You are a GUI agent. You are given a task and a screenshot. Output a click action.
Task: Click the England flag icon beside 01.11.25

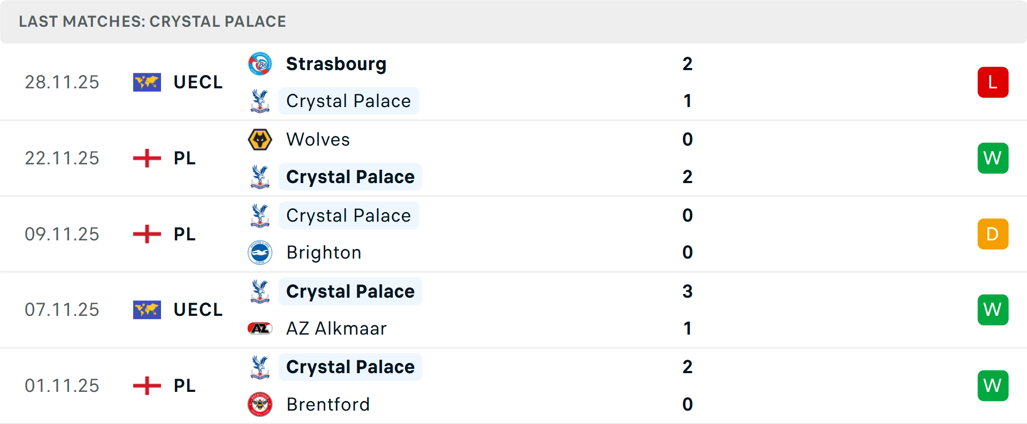click(x=147, y=385)
